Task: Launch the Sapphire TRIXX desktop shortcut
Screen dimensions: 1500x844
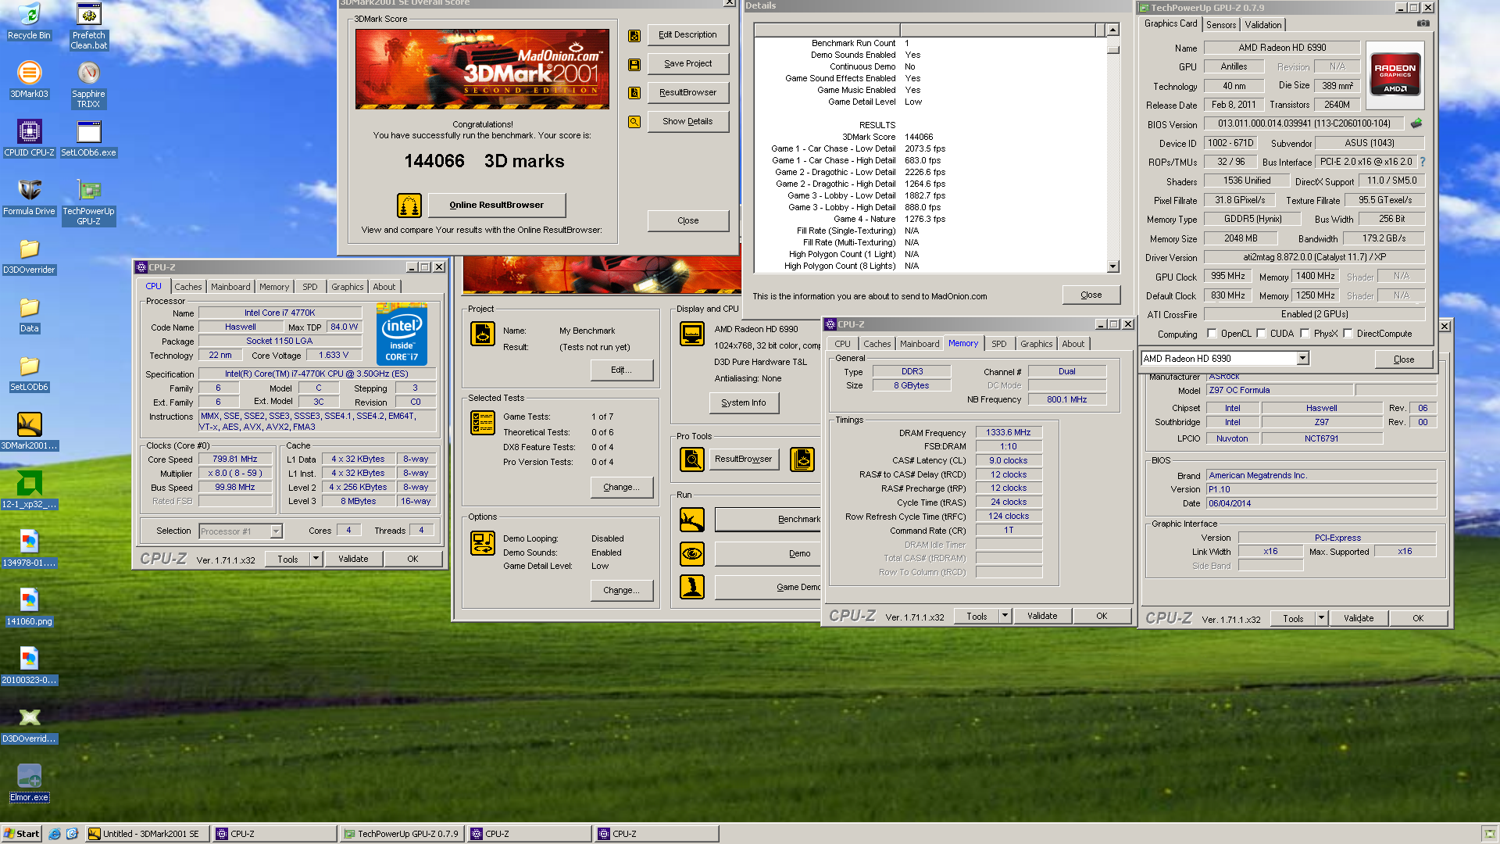Action: 88,84
